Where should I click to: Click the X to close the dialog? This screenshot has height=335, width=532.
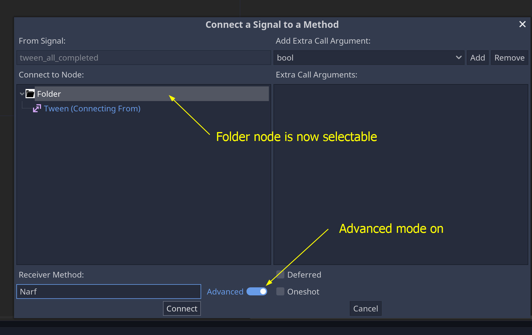click(522, 24)
